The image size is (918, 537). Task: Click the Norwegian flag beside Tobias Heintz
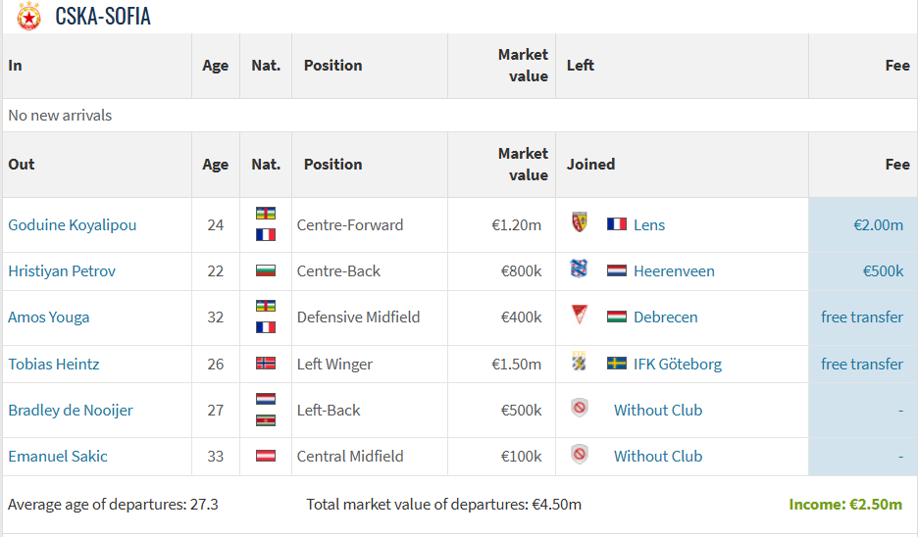click(x=266, y=364)
